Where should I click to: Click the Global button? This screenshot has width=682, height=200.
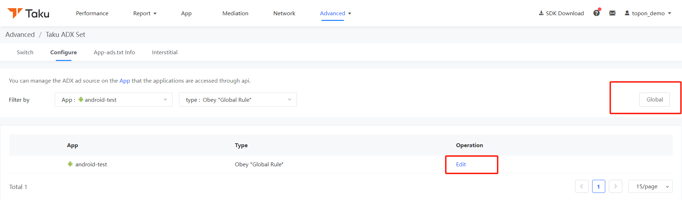655,100
